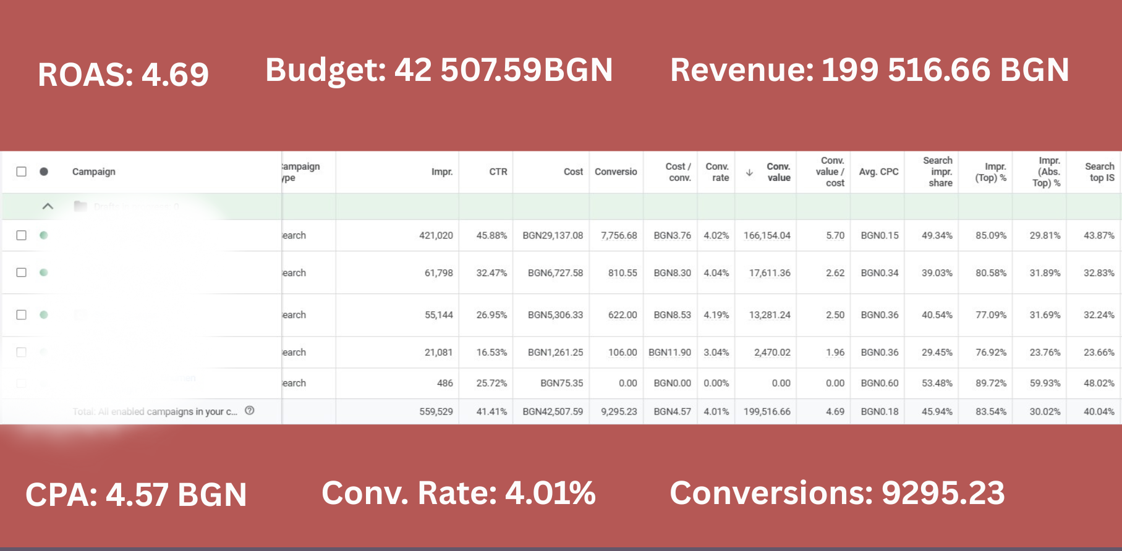Click the total impressions 559,529 cell
The height and width of the screenshot is (551, 1122).
tap(436, 411)
